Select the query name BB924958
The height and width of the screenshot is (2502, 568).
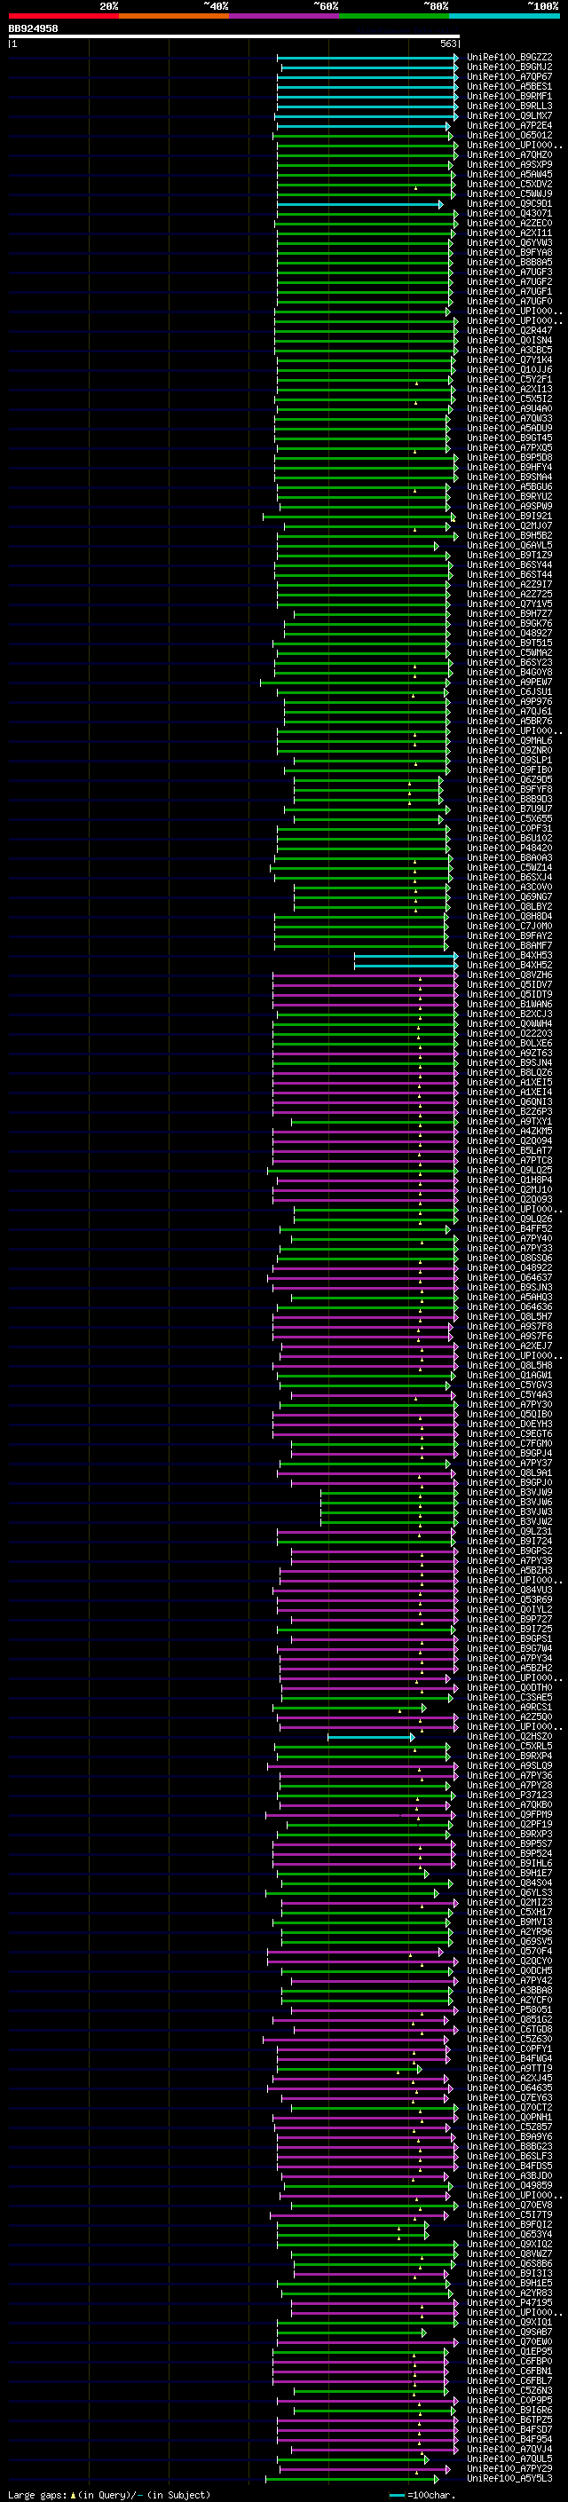(x=33, y=28)
